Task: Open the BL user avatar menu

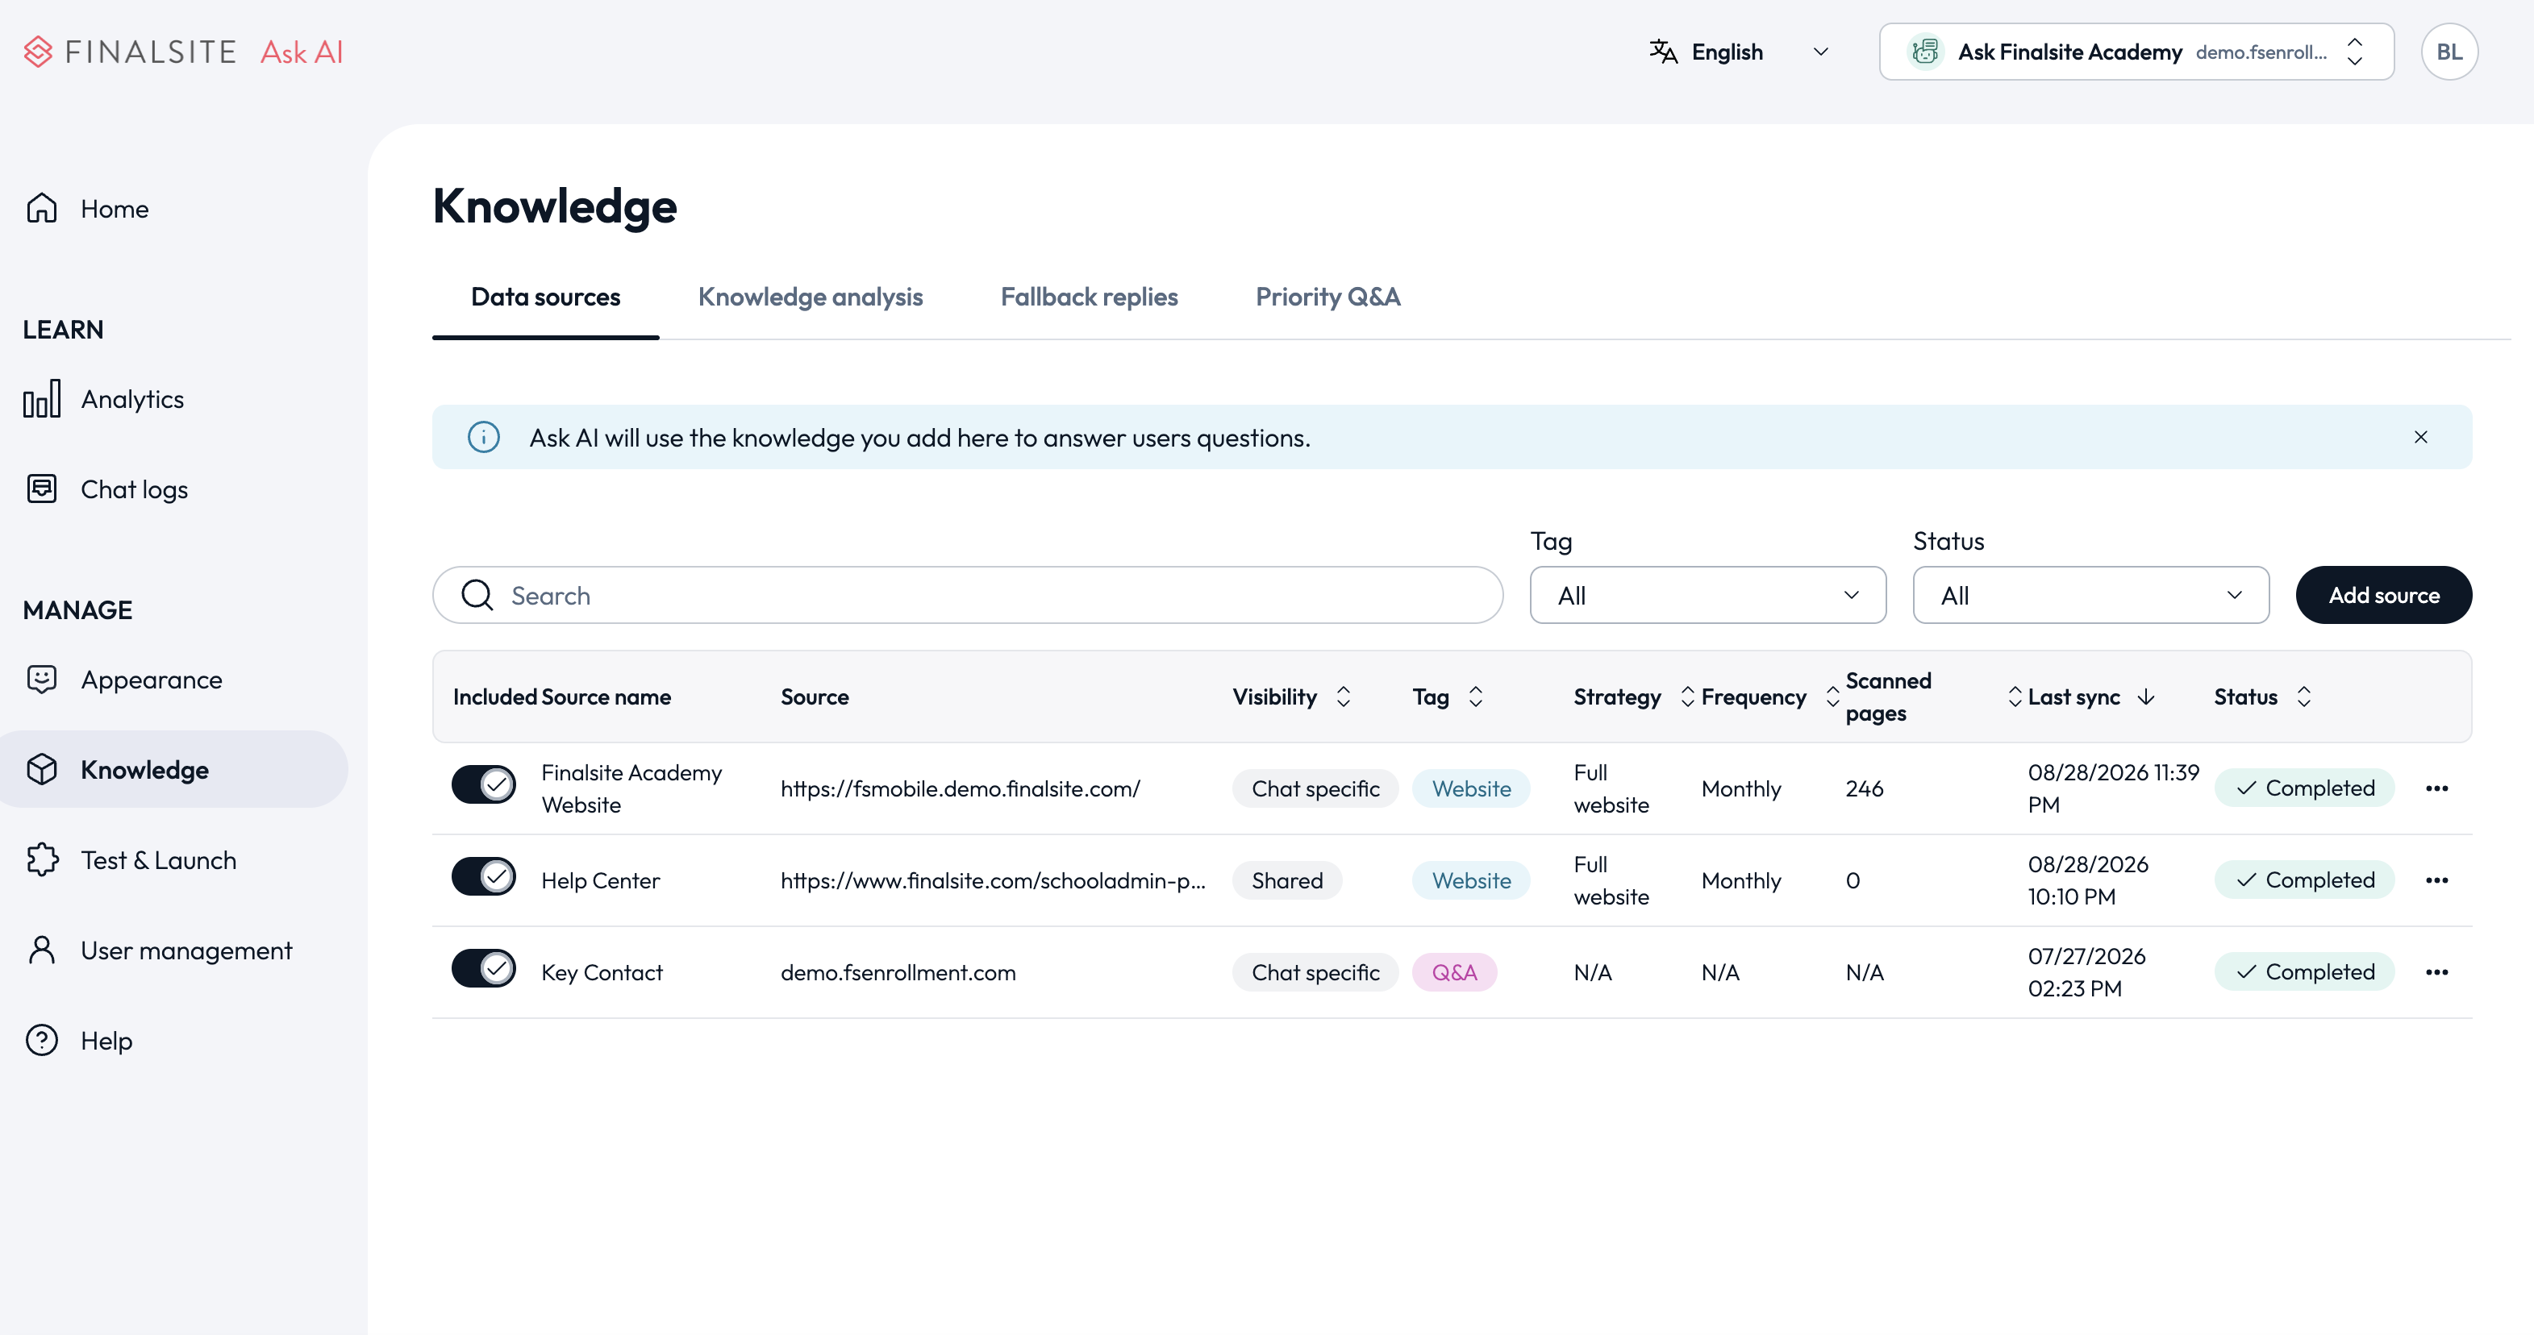Action: pos(2449,52)
